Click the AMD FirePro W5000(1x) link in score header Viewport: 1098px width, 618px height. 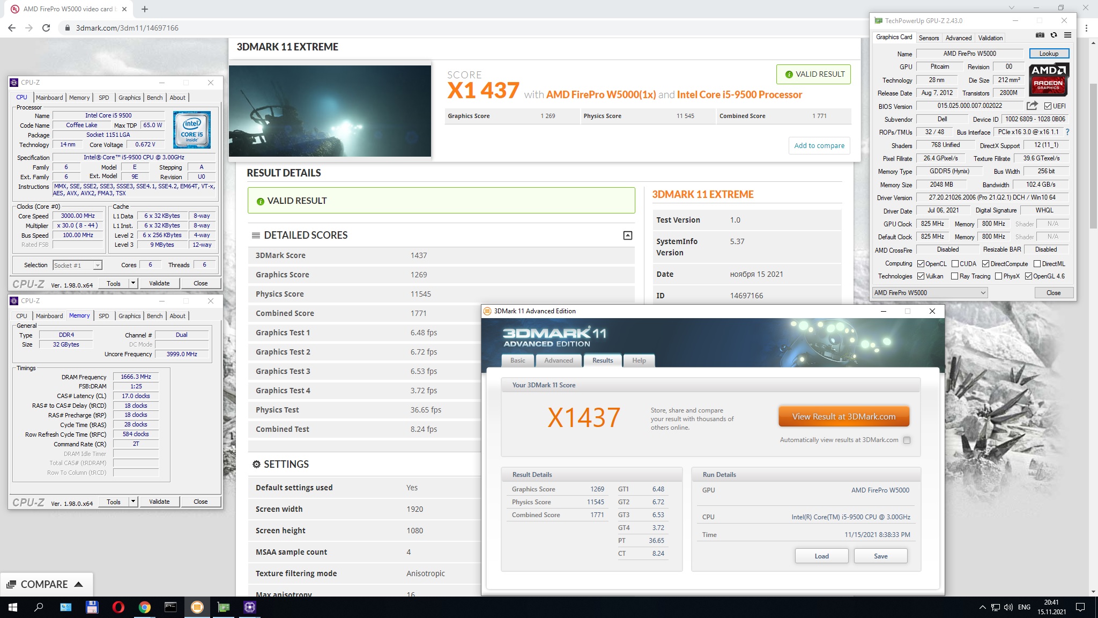coord(600,94)
